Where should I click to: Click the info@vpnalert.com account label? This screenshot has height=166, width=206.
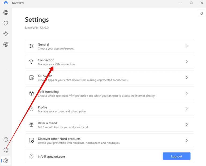[x=51, y=156]
